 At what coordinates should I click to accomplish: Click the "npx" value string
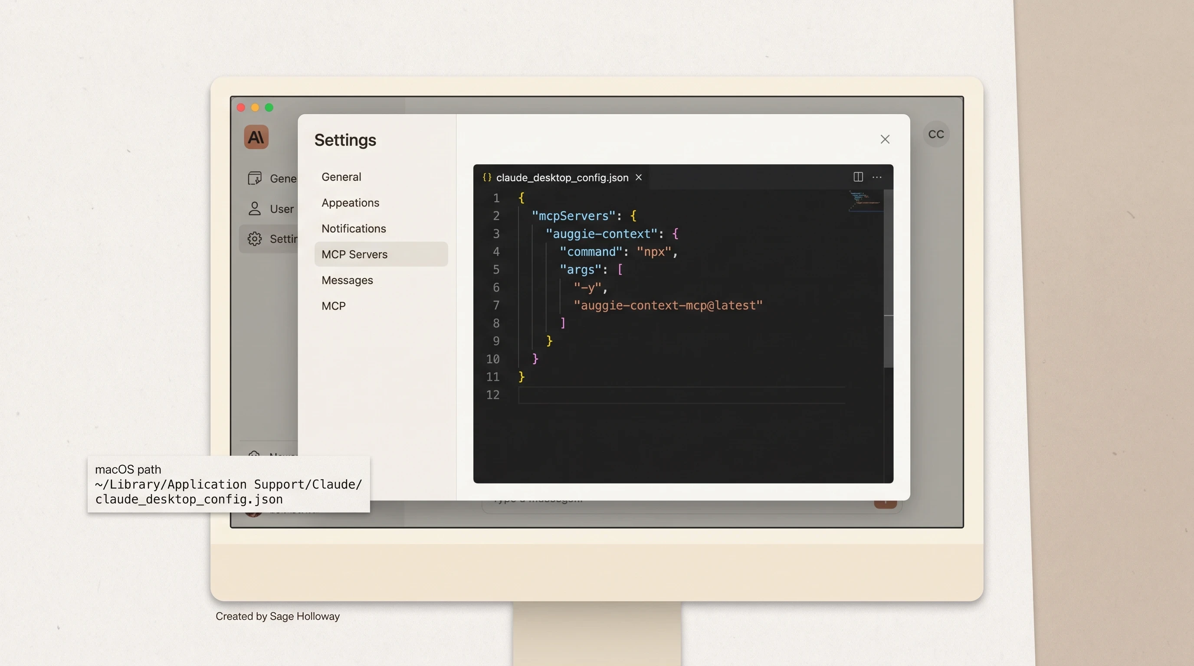tap(654, 252)
